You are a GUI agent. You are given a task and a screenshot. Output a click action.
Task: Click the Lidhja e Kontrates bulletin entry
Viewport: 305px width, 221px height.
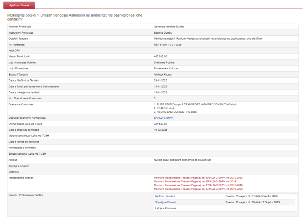(166, 208)
